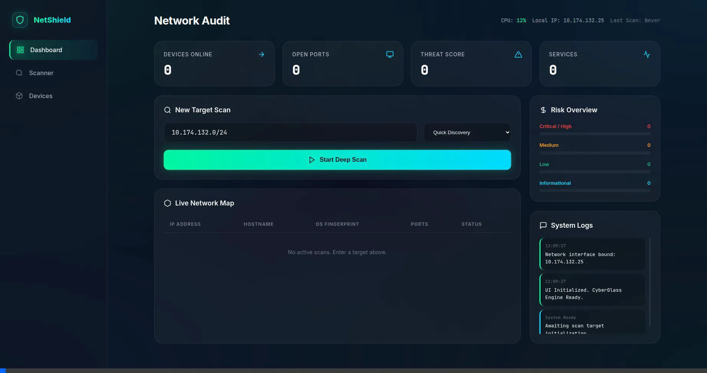Screen dimensions: 707x373
Task: Click the System Logs scrollbar
Action: (x=649, y=283)
